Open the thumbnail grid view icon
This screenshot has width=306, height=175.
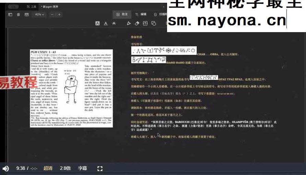pos(18,15)
